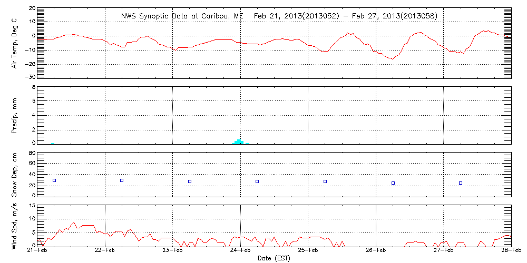Click the snow depth marker just after 21-Feb
The width and height of the screenshot is (527, 263).
pos(54,180)
